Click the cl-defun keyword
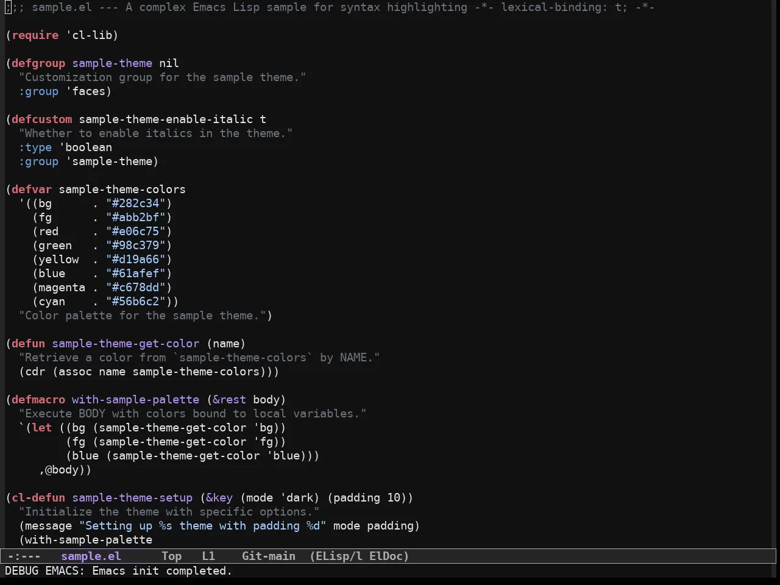 click(38, 498)
